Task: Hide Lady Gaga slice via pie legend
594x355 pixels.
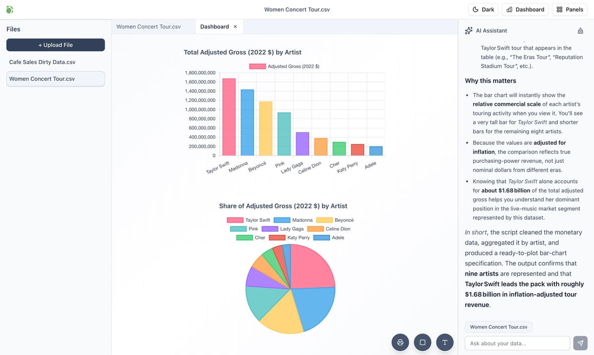Action: pyautogui.click(x=282, y=229)
